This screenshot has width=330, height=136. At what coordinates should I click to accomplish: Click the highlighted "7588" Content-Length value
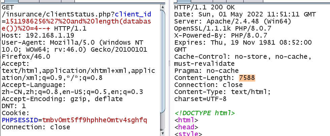click(x=247, y=78)
